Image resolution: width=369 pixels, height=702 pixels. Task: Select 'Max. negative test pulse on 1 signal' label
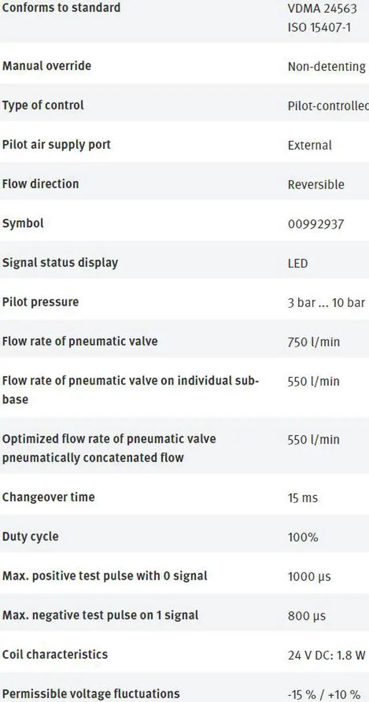(100, 615)
